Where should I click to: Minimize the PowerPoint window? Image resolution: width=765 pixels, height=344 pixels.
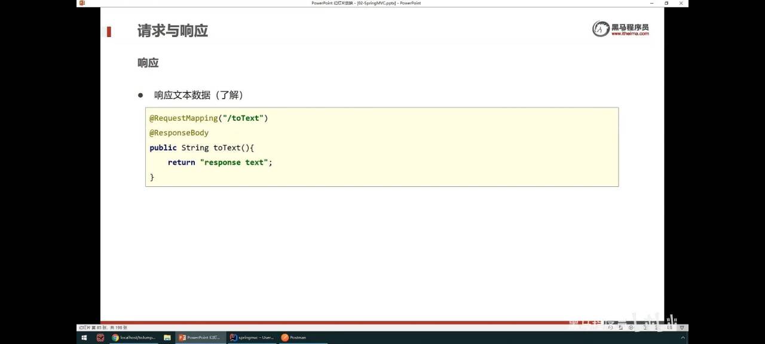[652, 3]
